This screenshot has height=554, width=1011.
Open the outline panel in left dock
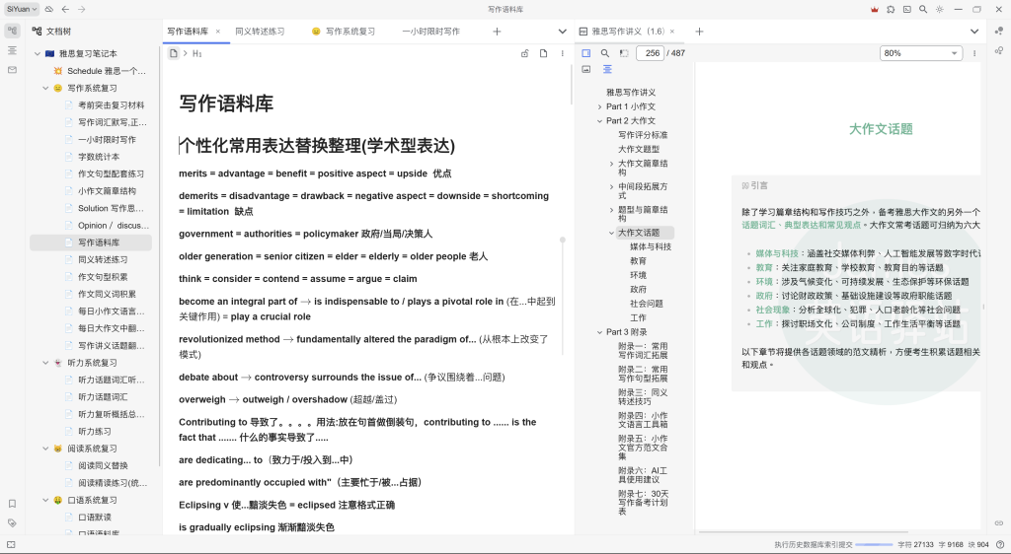[12, 50]
